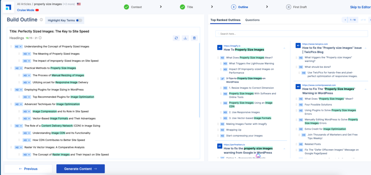Click the info icon beside Build Outline
This screenshot has height=175, width=371.
[41, 20]
